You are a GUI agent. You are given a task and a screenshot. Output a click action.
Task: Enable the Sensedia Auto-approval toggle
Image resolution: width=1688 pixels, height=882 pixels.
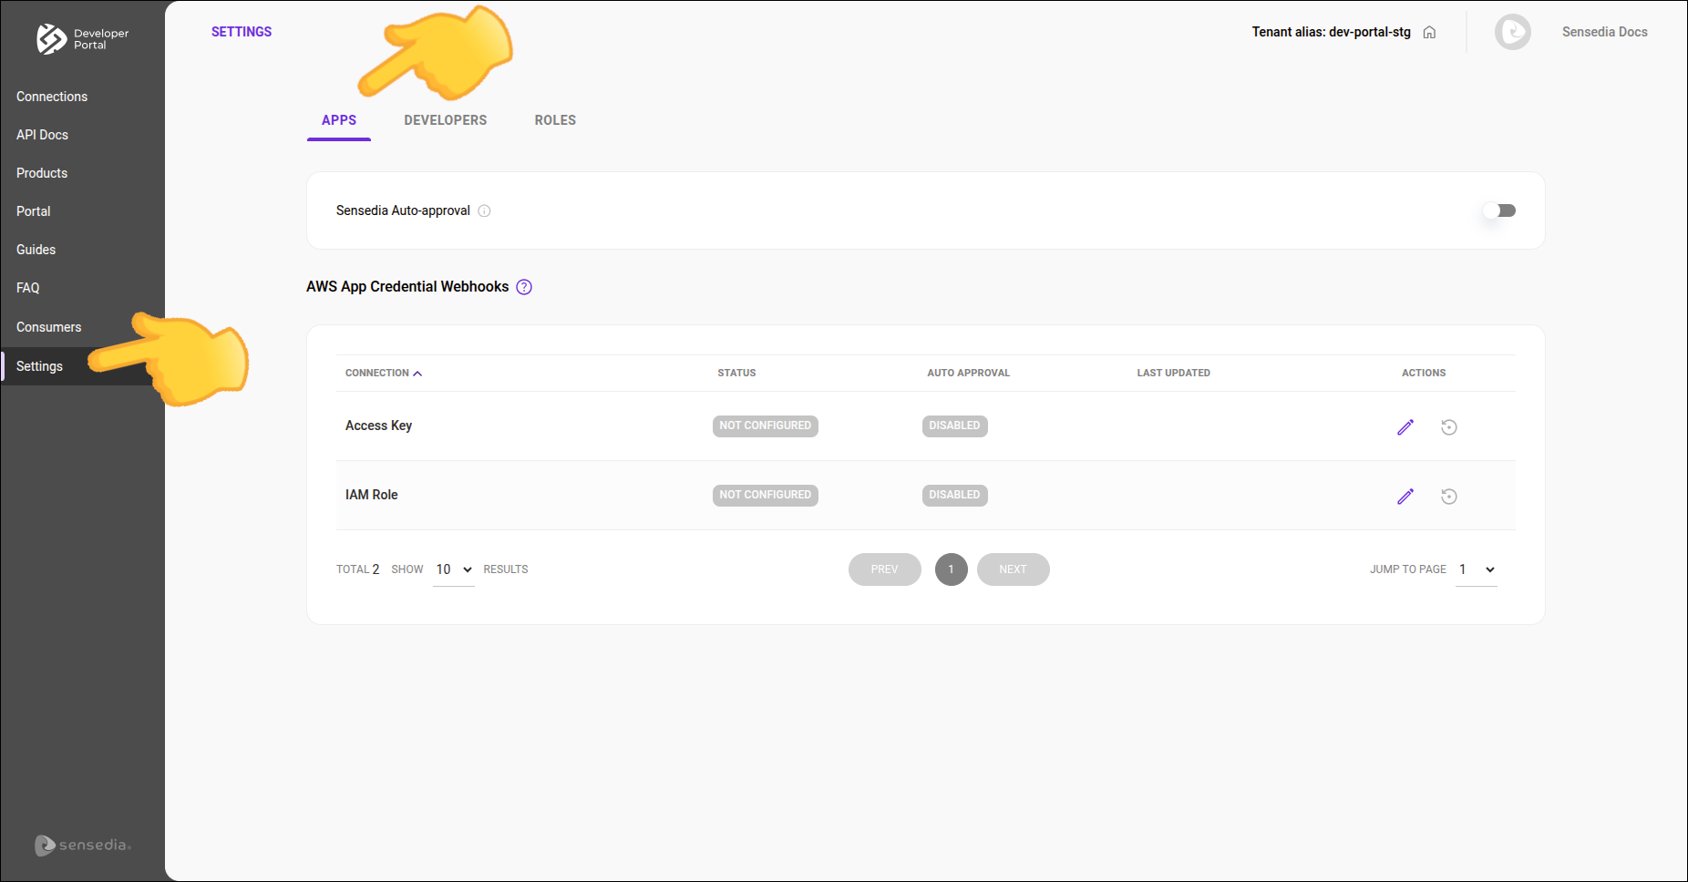(1498, 210)
